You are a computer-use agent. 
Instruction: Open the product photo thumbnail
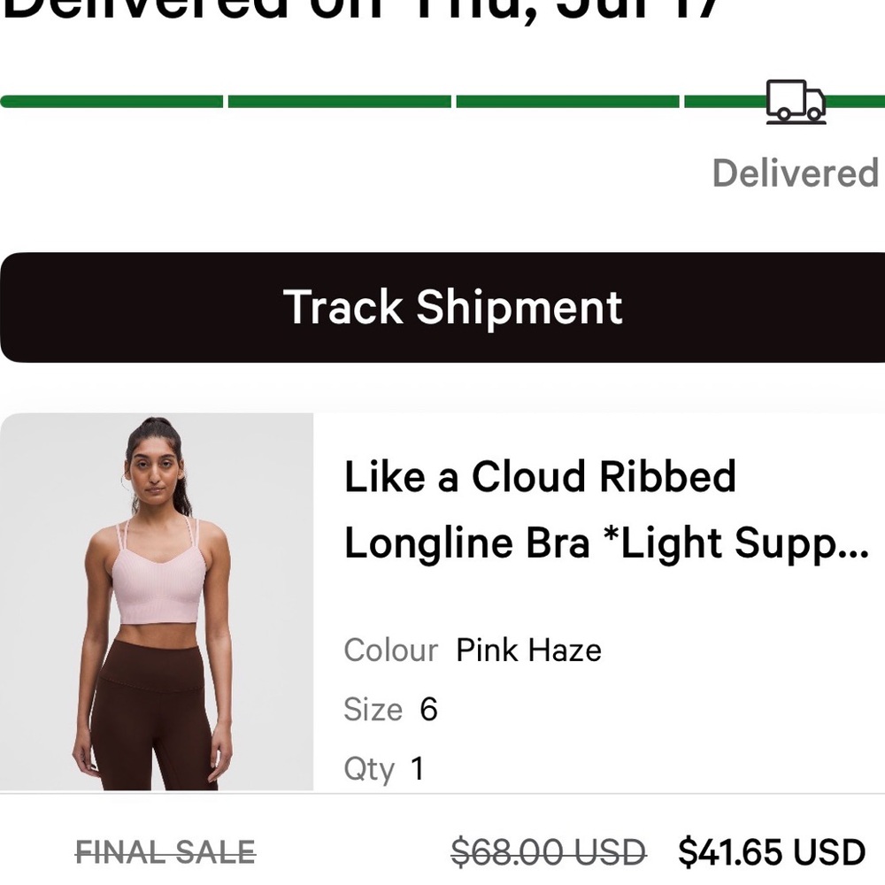tap(159, 602)
